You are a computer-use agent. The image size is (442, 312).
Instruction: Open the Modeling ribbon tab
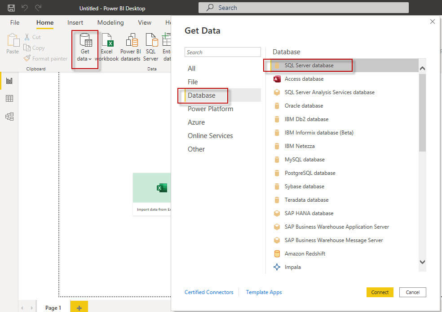point(110,22)
